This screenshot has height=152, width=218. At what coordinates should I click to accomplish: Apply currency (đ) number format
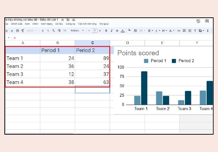pyautogui.click(x=43, y=31)
